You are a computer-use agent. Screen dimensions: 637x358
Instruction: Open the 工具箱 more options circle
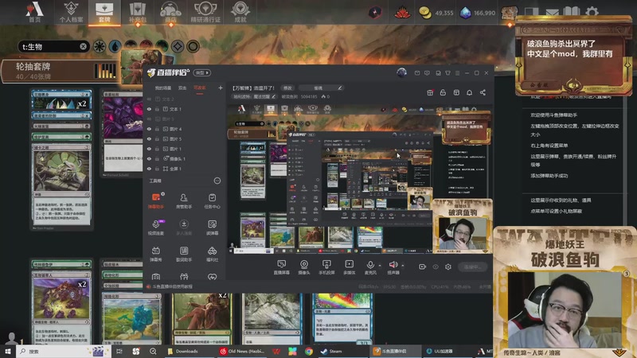pyautogui.click(x=217, y=181)
